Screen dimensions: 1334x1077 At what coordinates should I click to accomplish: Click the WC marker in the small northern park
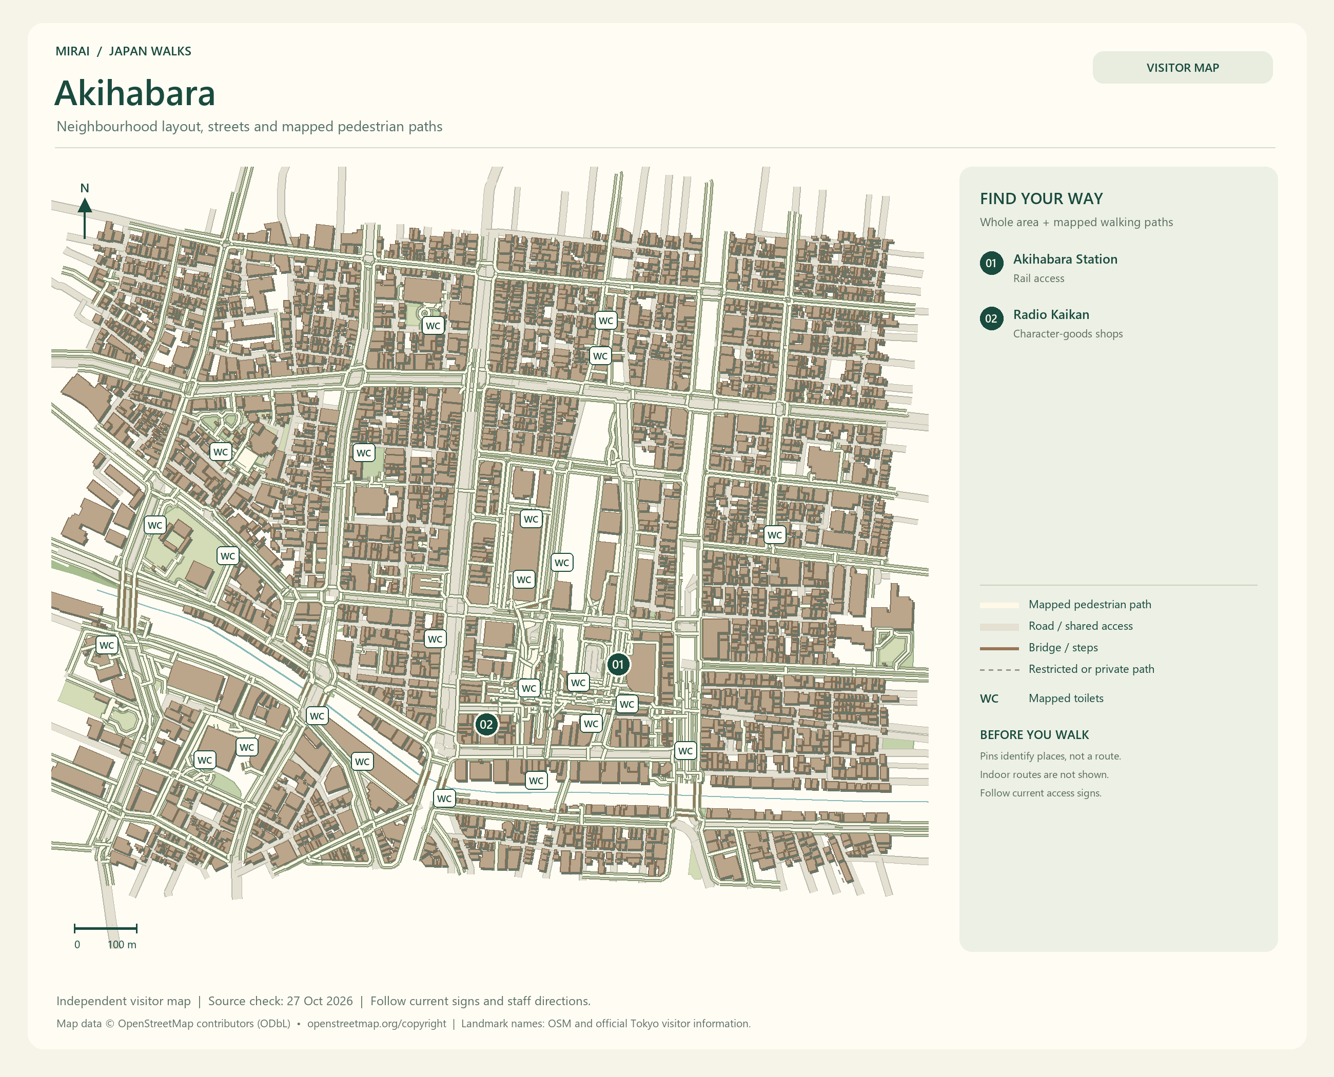pos(433,326)
